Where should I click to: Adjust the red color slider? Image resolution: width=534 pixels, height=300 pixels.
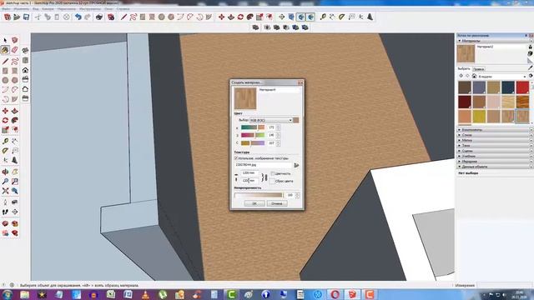tap(253, 127)
